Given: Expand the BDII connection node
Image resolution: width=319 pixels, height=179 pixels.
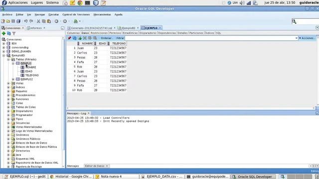Looking at the screenshot, I should point(3,43).
